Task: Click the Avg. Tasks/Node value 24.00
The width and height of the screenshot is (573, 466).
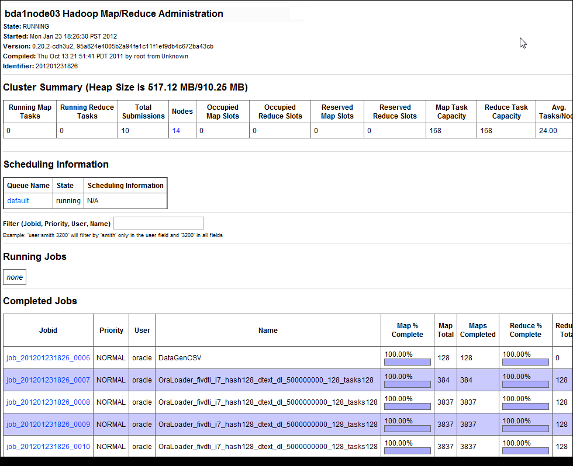Action: point(548,131)
